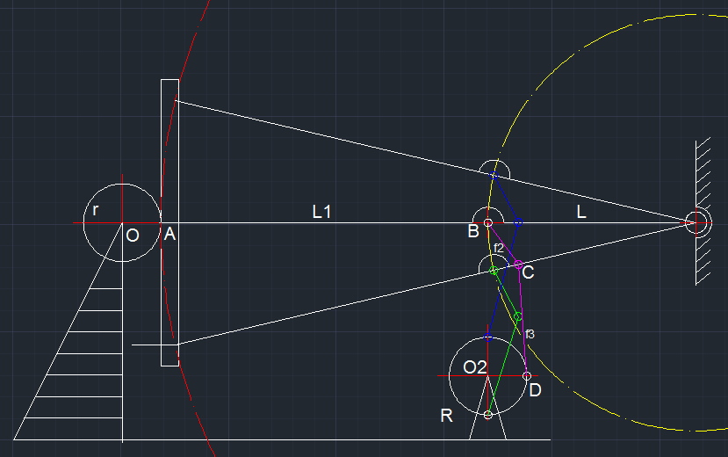Select the magenta joint circle at C
Viewport: 728px width, 457px height.
coord(519,265)
